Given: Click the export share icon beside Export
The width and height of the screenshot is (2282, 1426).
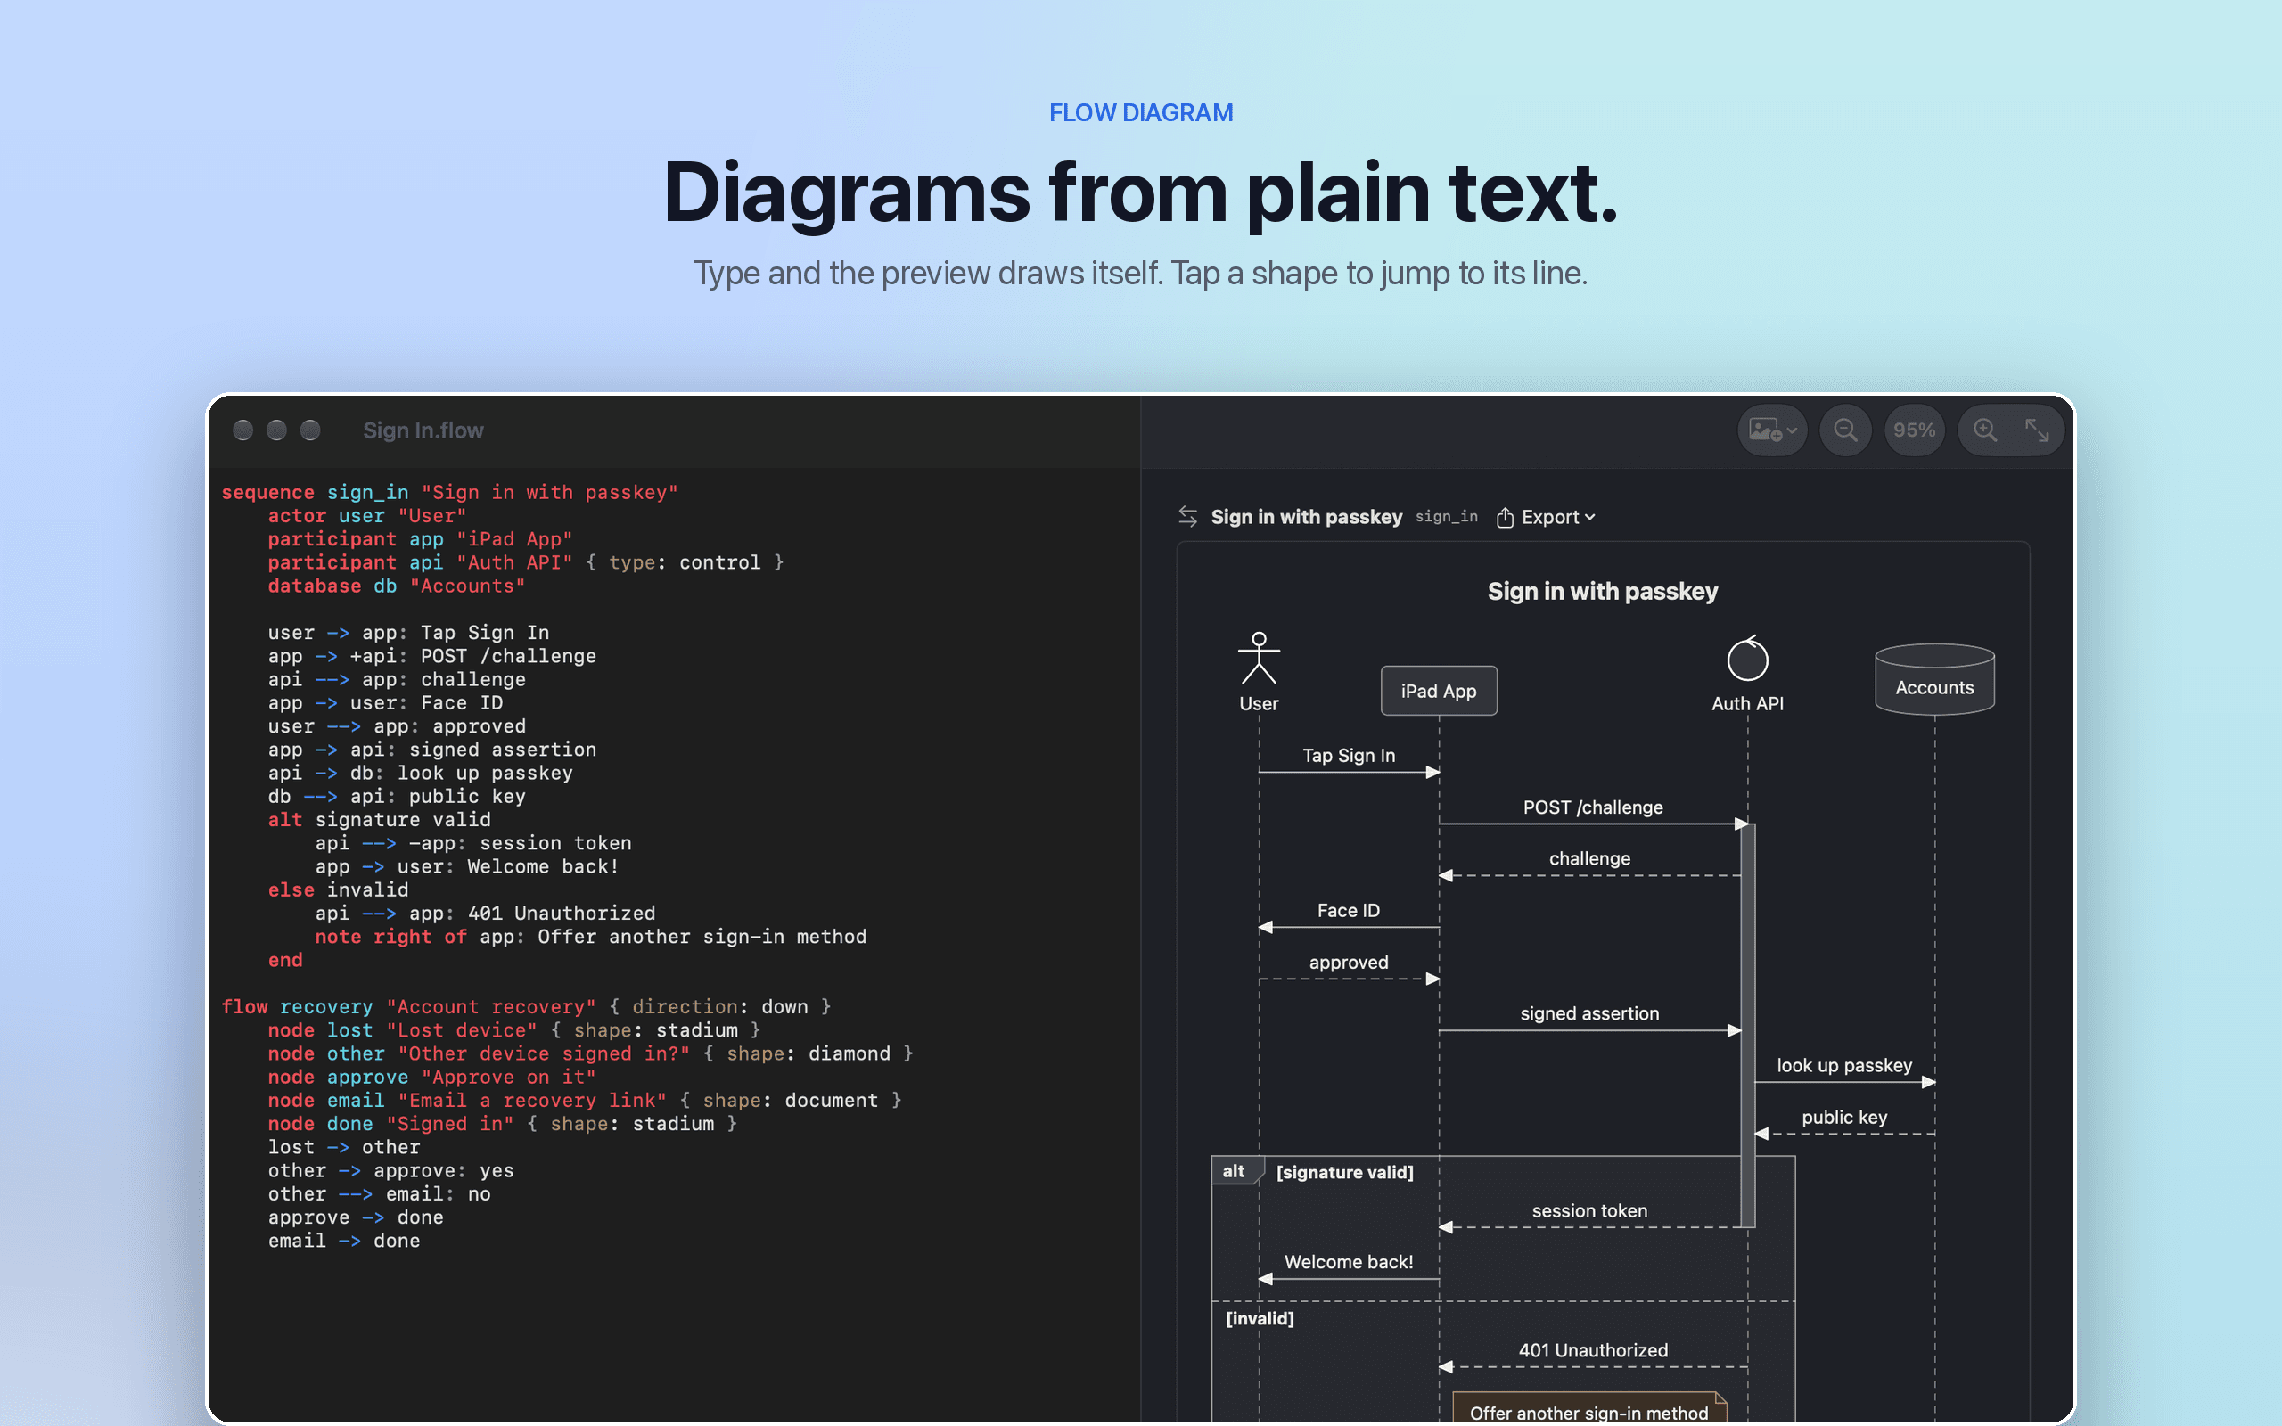Looking at the screenshot, I should (1505, 517).
